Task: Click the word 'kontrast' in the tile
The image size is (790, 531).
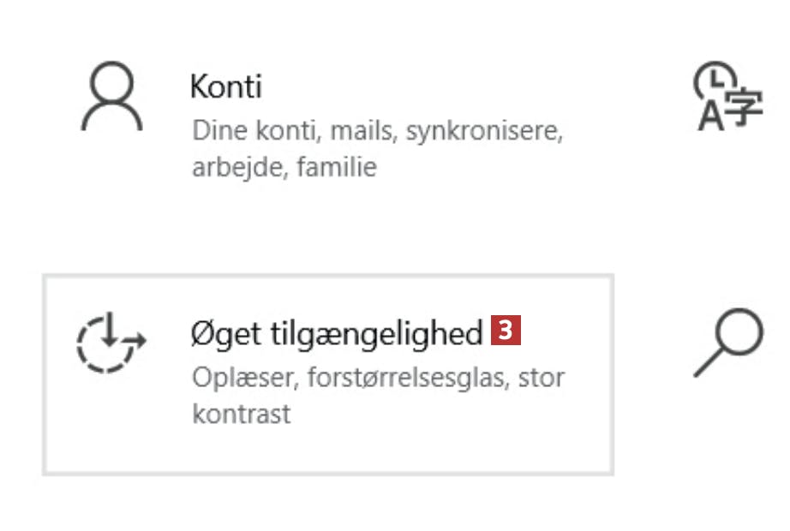Action: click(242, 414)
